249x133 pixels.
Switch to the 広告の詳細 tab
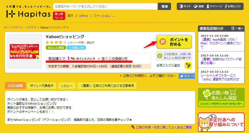(15, 86)
